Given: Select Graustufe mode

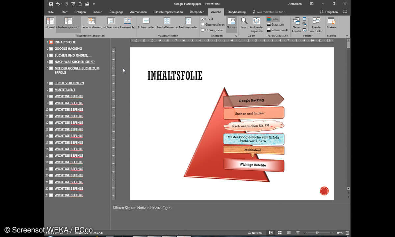Looking at the screenshot, I should coord(275,25).
